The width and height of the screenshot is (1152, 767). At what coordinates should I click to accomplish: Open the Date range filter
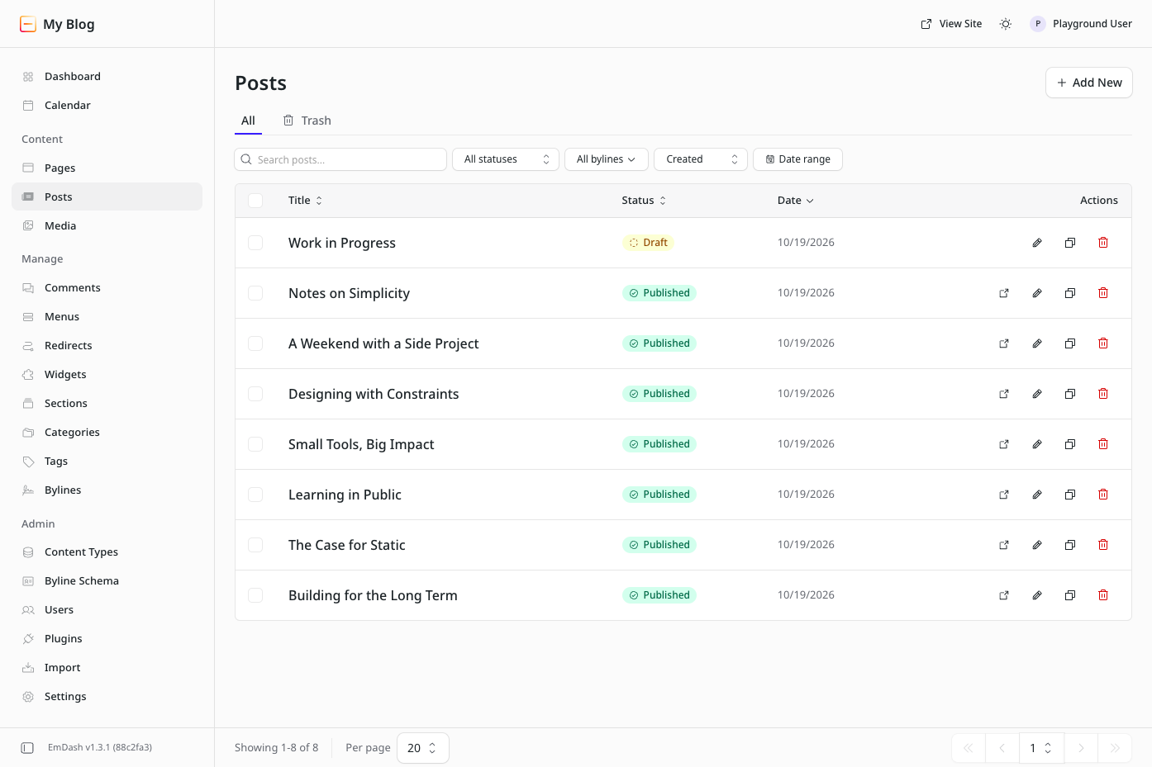tap(797, 159)
